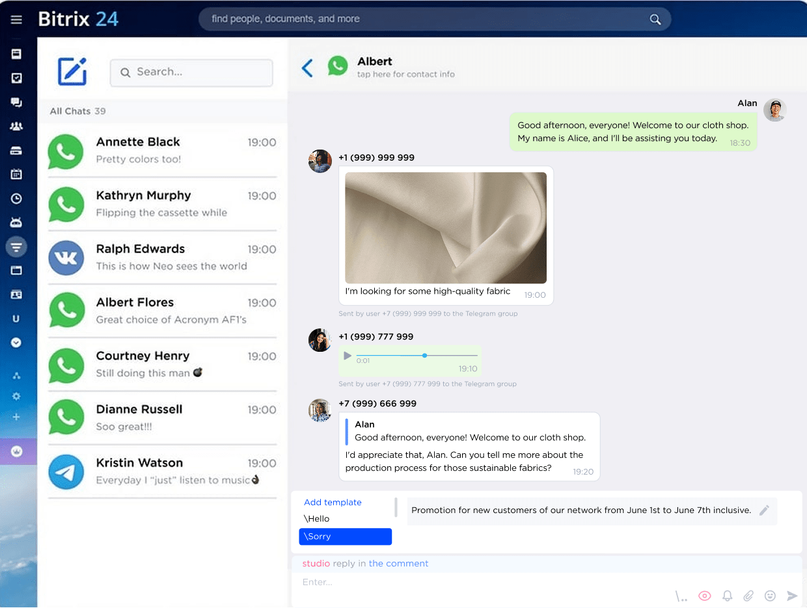Click the WhatsApp icon next to Albert's name
This screenshot has width=807, height=608.
coord(337,67)
